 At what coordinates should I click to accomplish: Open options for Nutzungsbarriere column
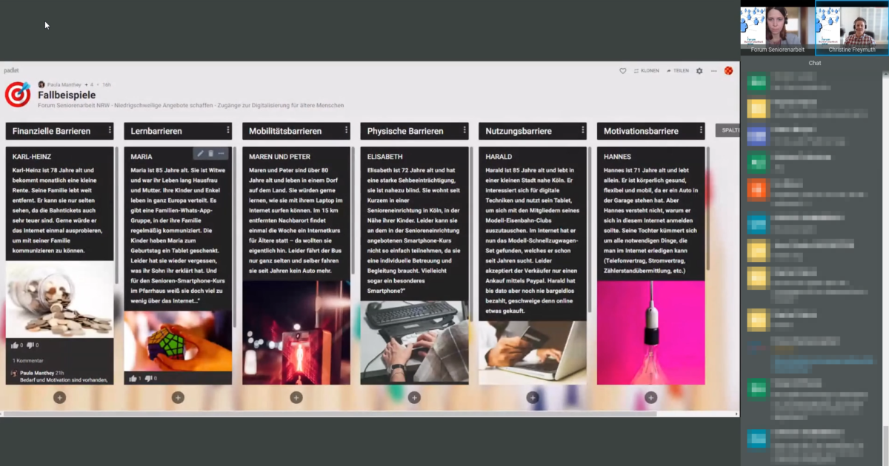(x=583, y=131)
